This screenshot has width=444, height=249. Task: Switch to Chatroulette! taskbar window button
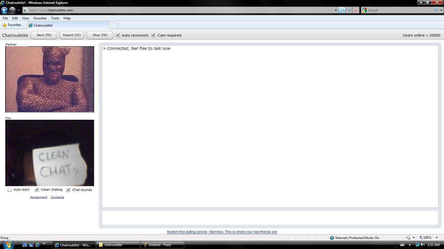tap(74, 245)
